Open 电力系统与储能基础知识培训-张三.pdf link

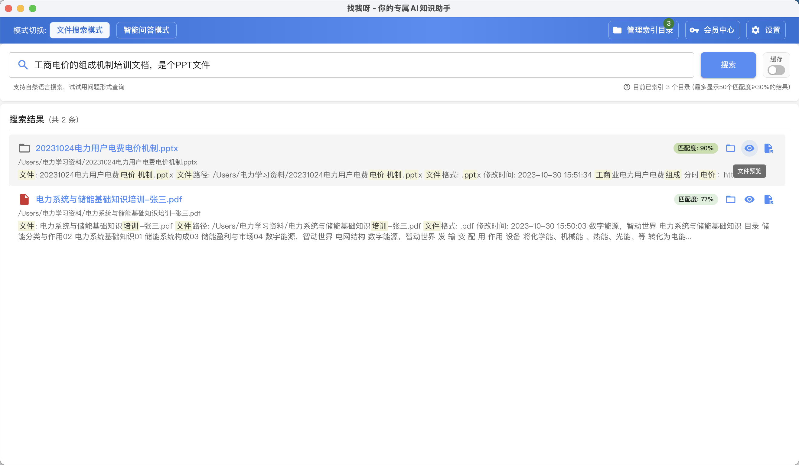click(109, 199)
